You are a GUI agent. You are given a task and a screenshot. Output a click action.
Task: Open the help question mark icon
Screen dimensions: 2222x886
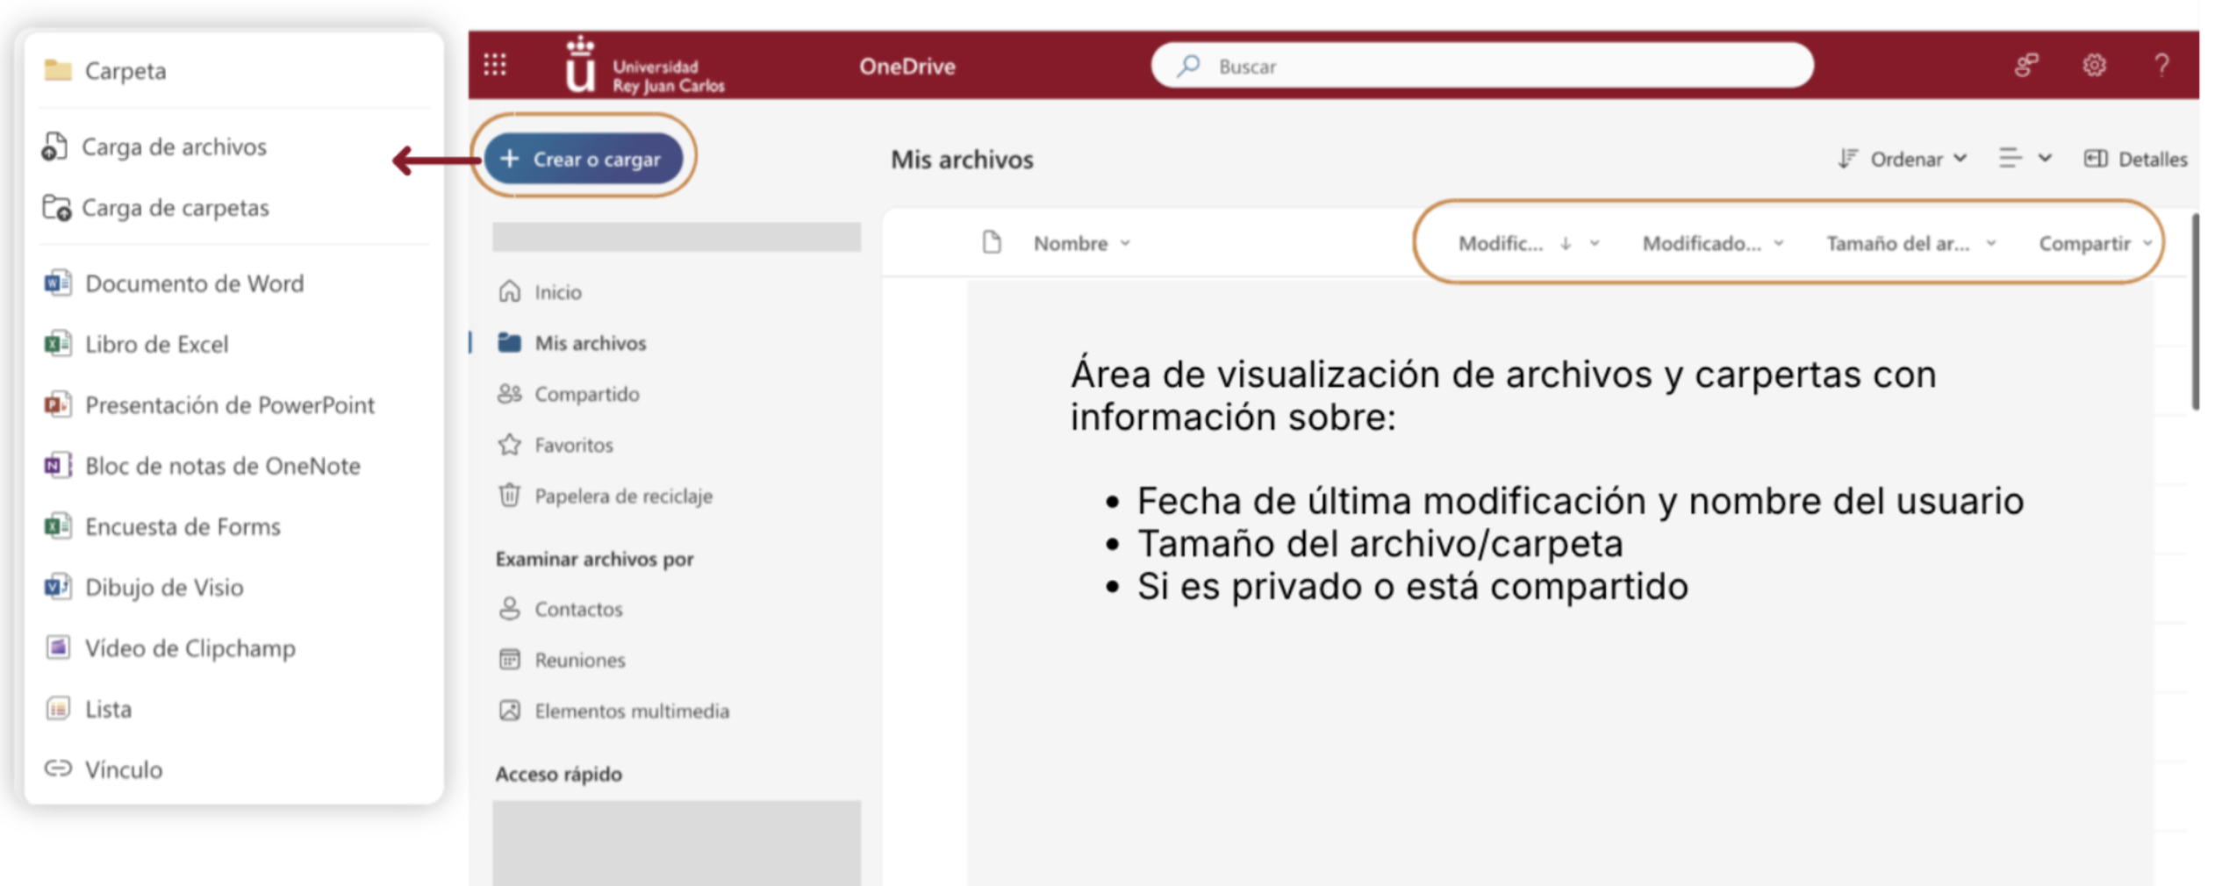tap(2161, 65)
